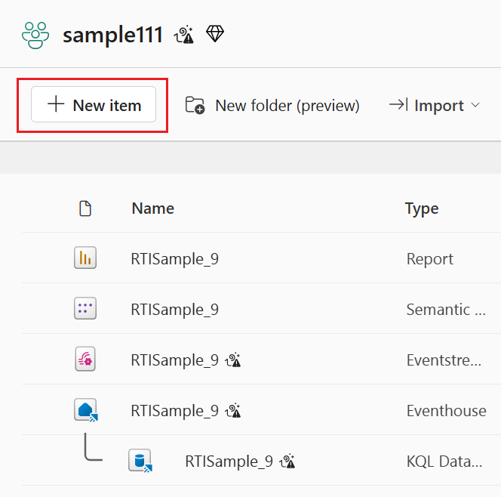Image resolution: width=501 pixels, height=497 pixels.
Task: Click warning badge on the Eventhouse row
Action: tap(233, 410)
